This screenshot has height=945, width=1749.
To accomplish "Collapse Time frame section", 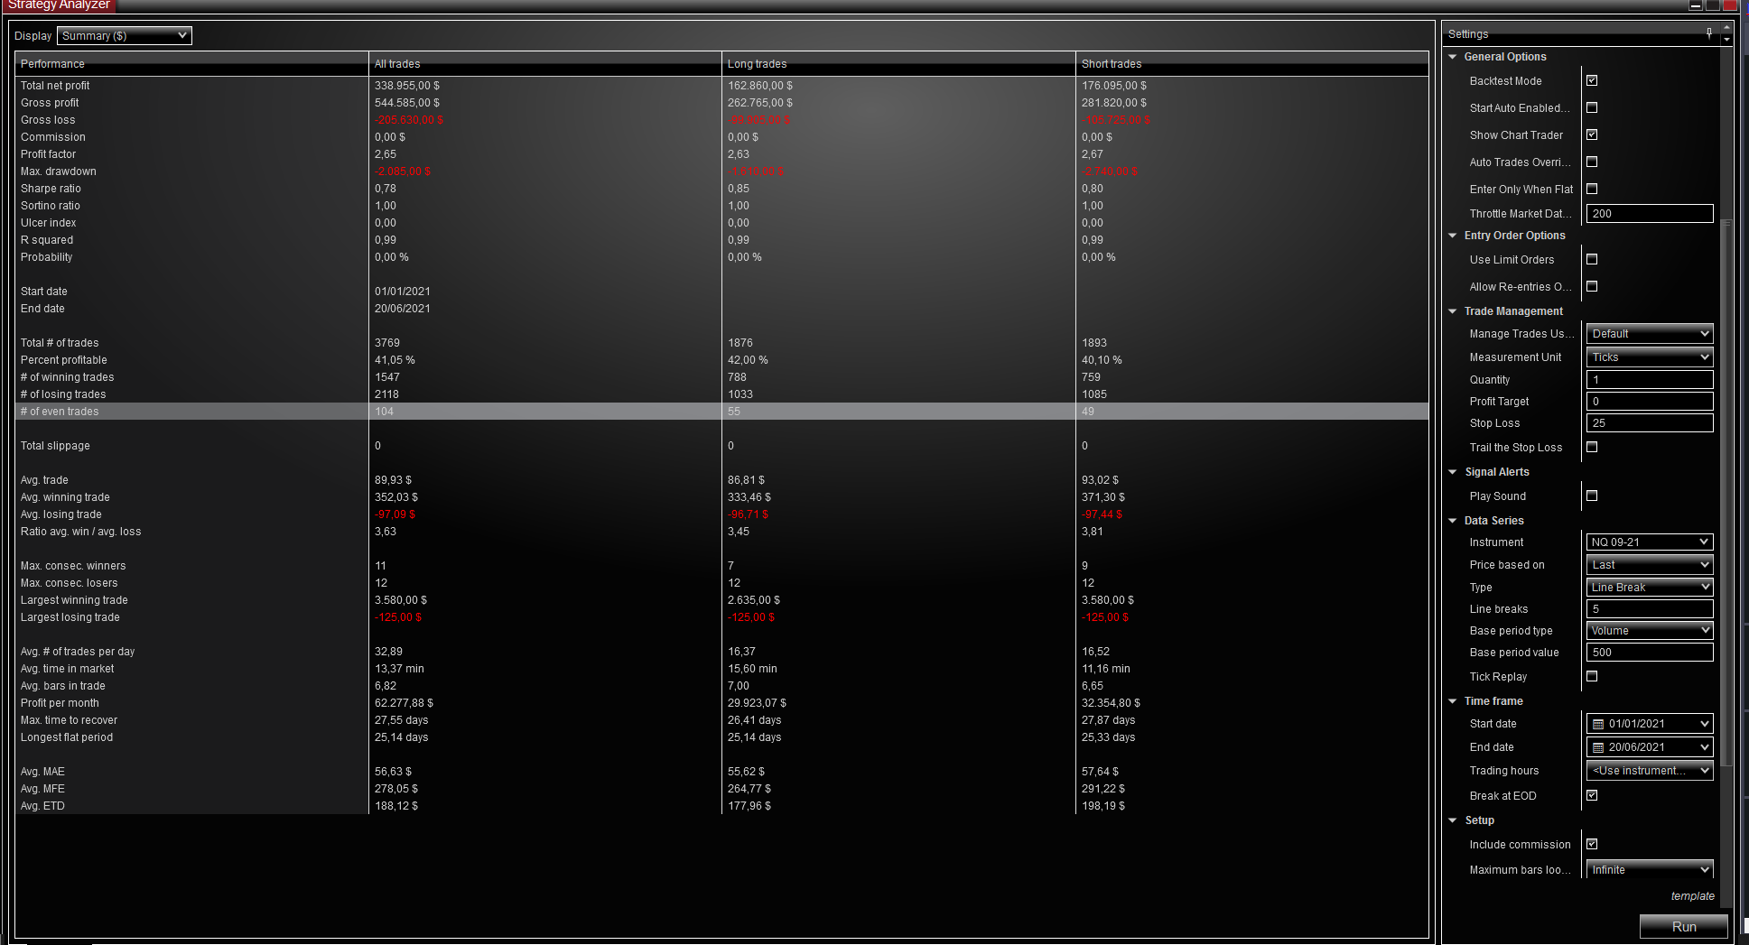I will point(1453,701).
